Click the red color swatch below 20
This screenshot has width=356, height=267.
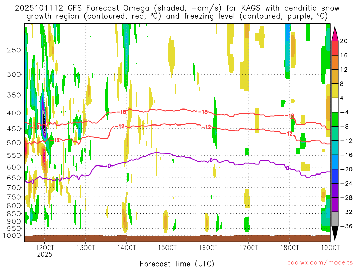point(335,48)
